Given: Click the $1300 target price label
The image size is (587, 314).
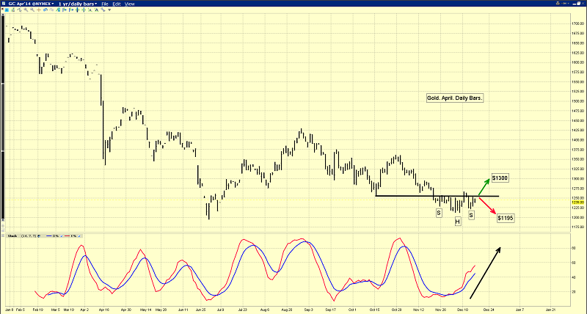Looking at the screenshot, I should [x=499, y=178].
